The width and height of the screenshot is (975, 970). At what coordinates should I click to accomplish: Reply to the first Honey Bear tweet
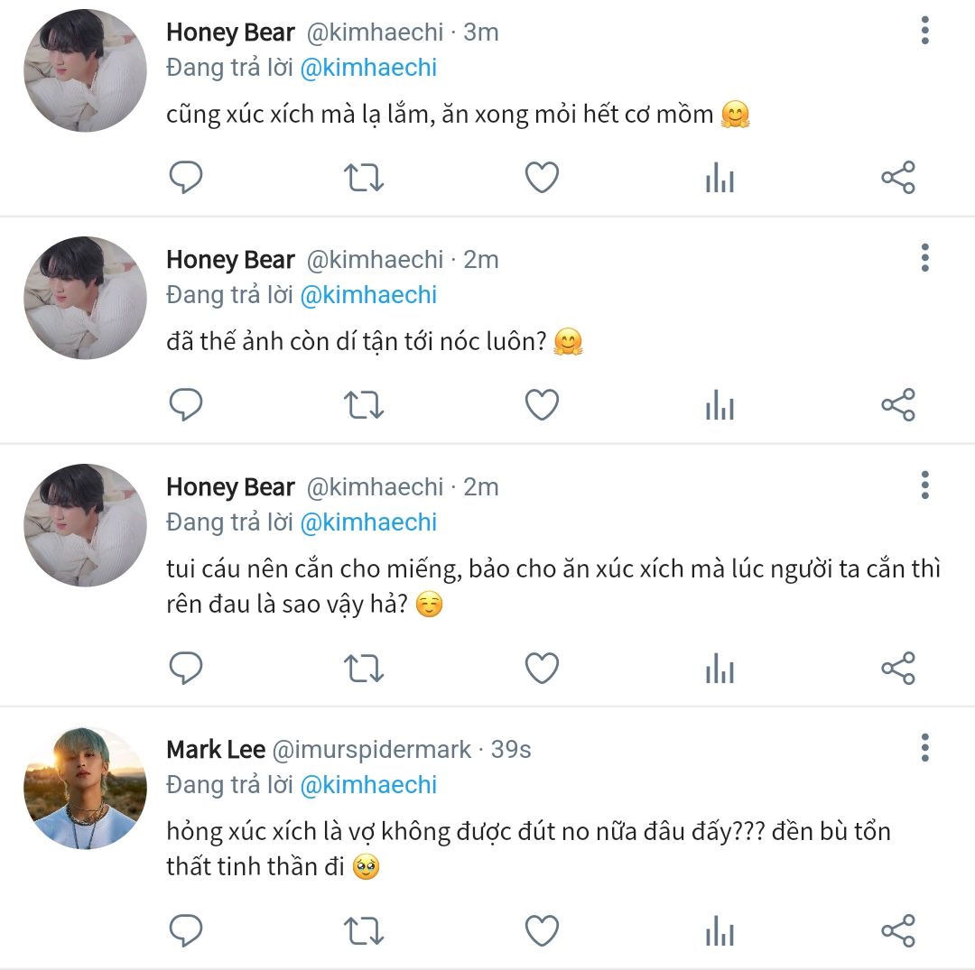point(186,178)
